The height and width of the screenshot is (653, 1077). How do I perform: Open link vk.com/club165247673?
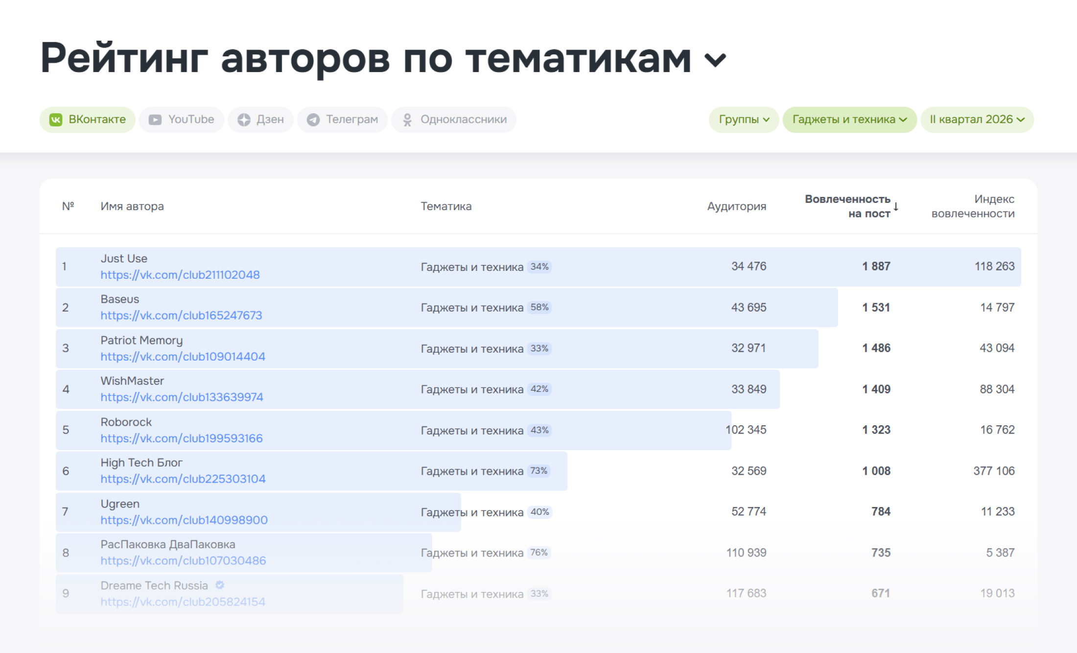(181, 315)
